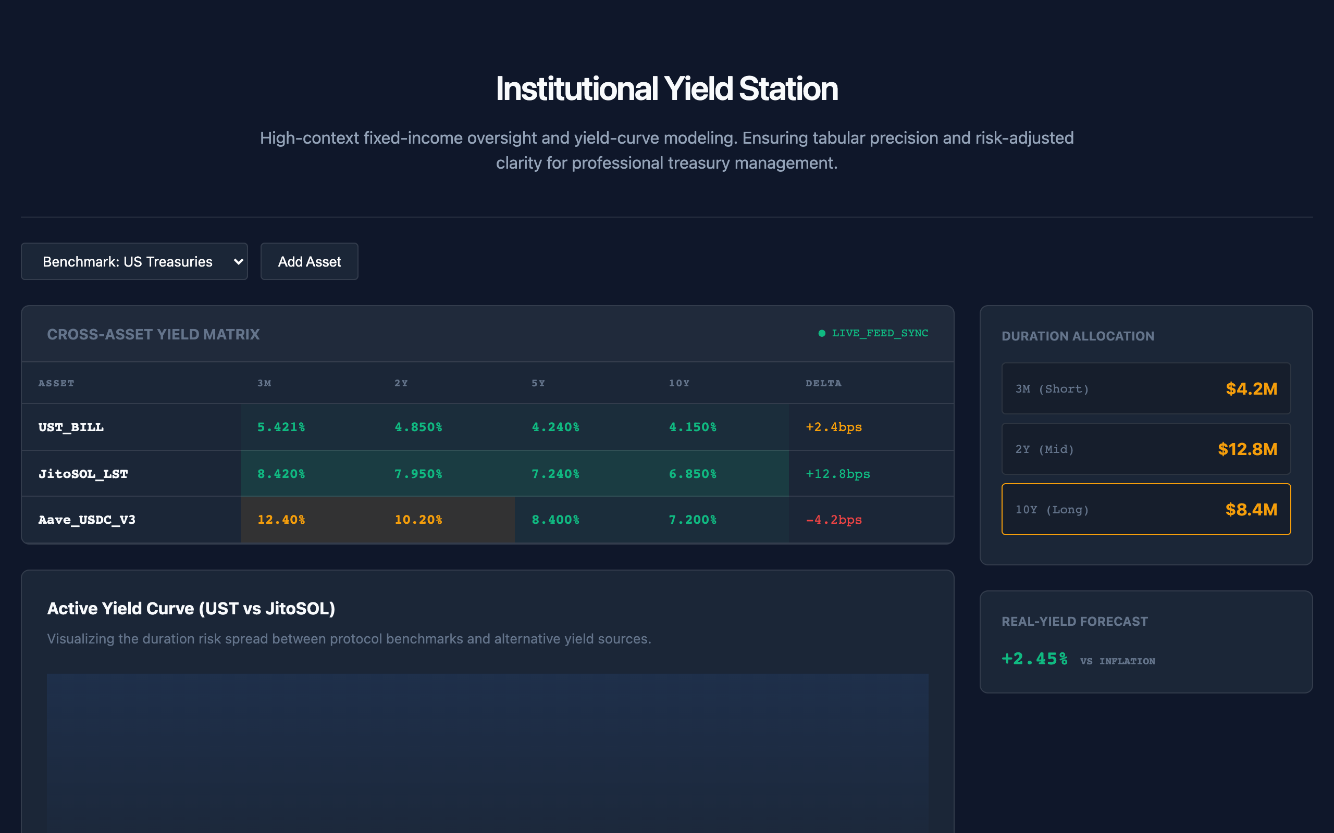Click the DELTA column header
This screenshot has width=1334, height=833.
tap(823, 384)
